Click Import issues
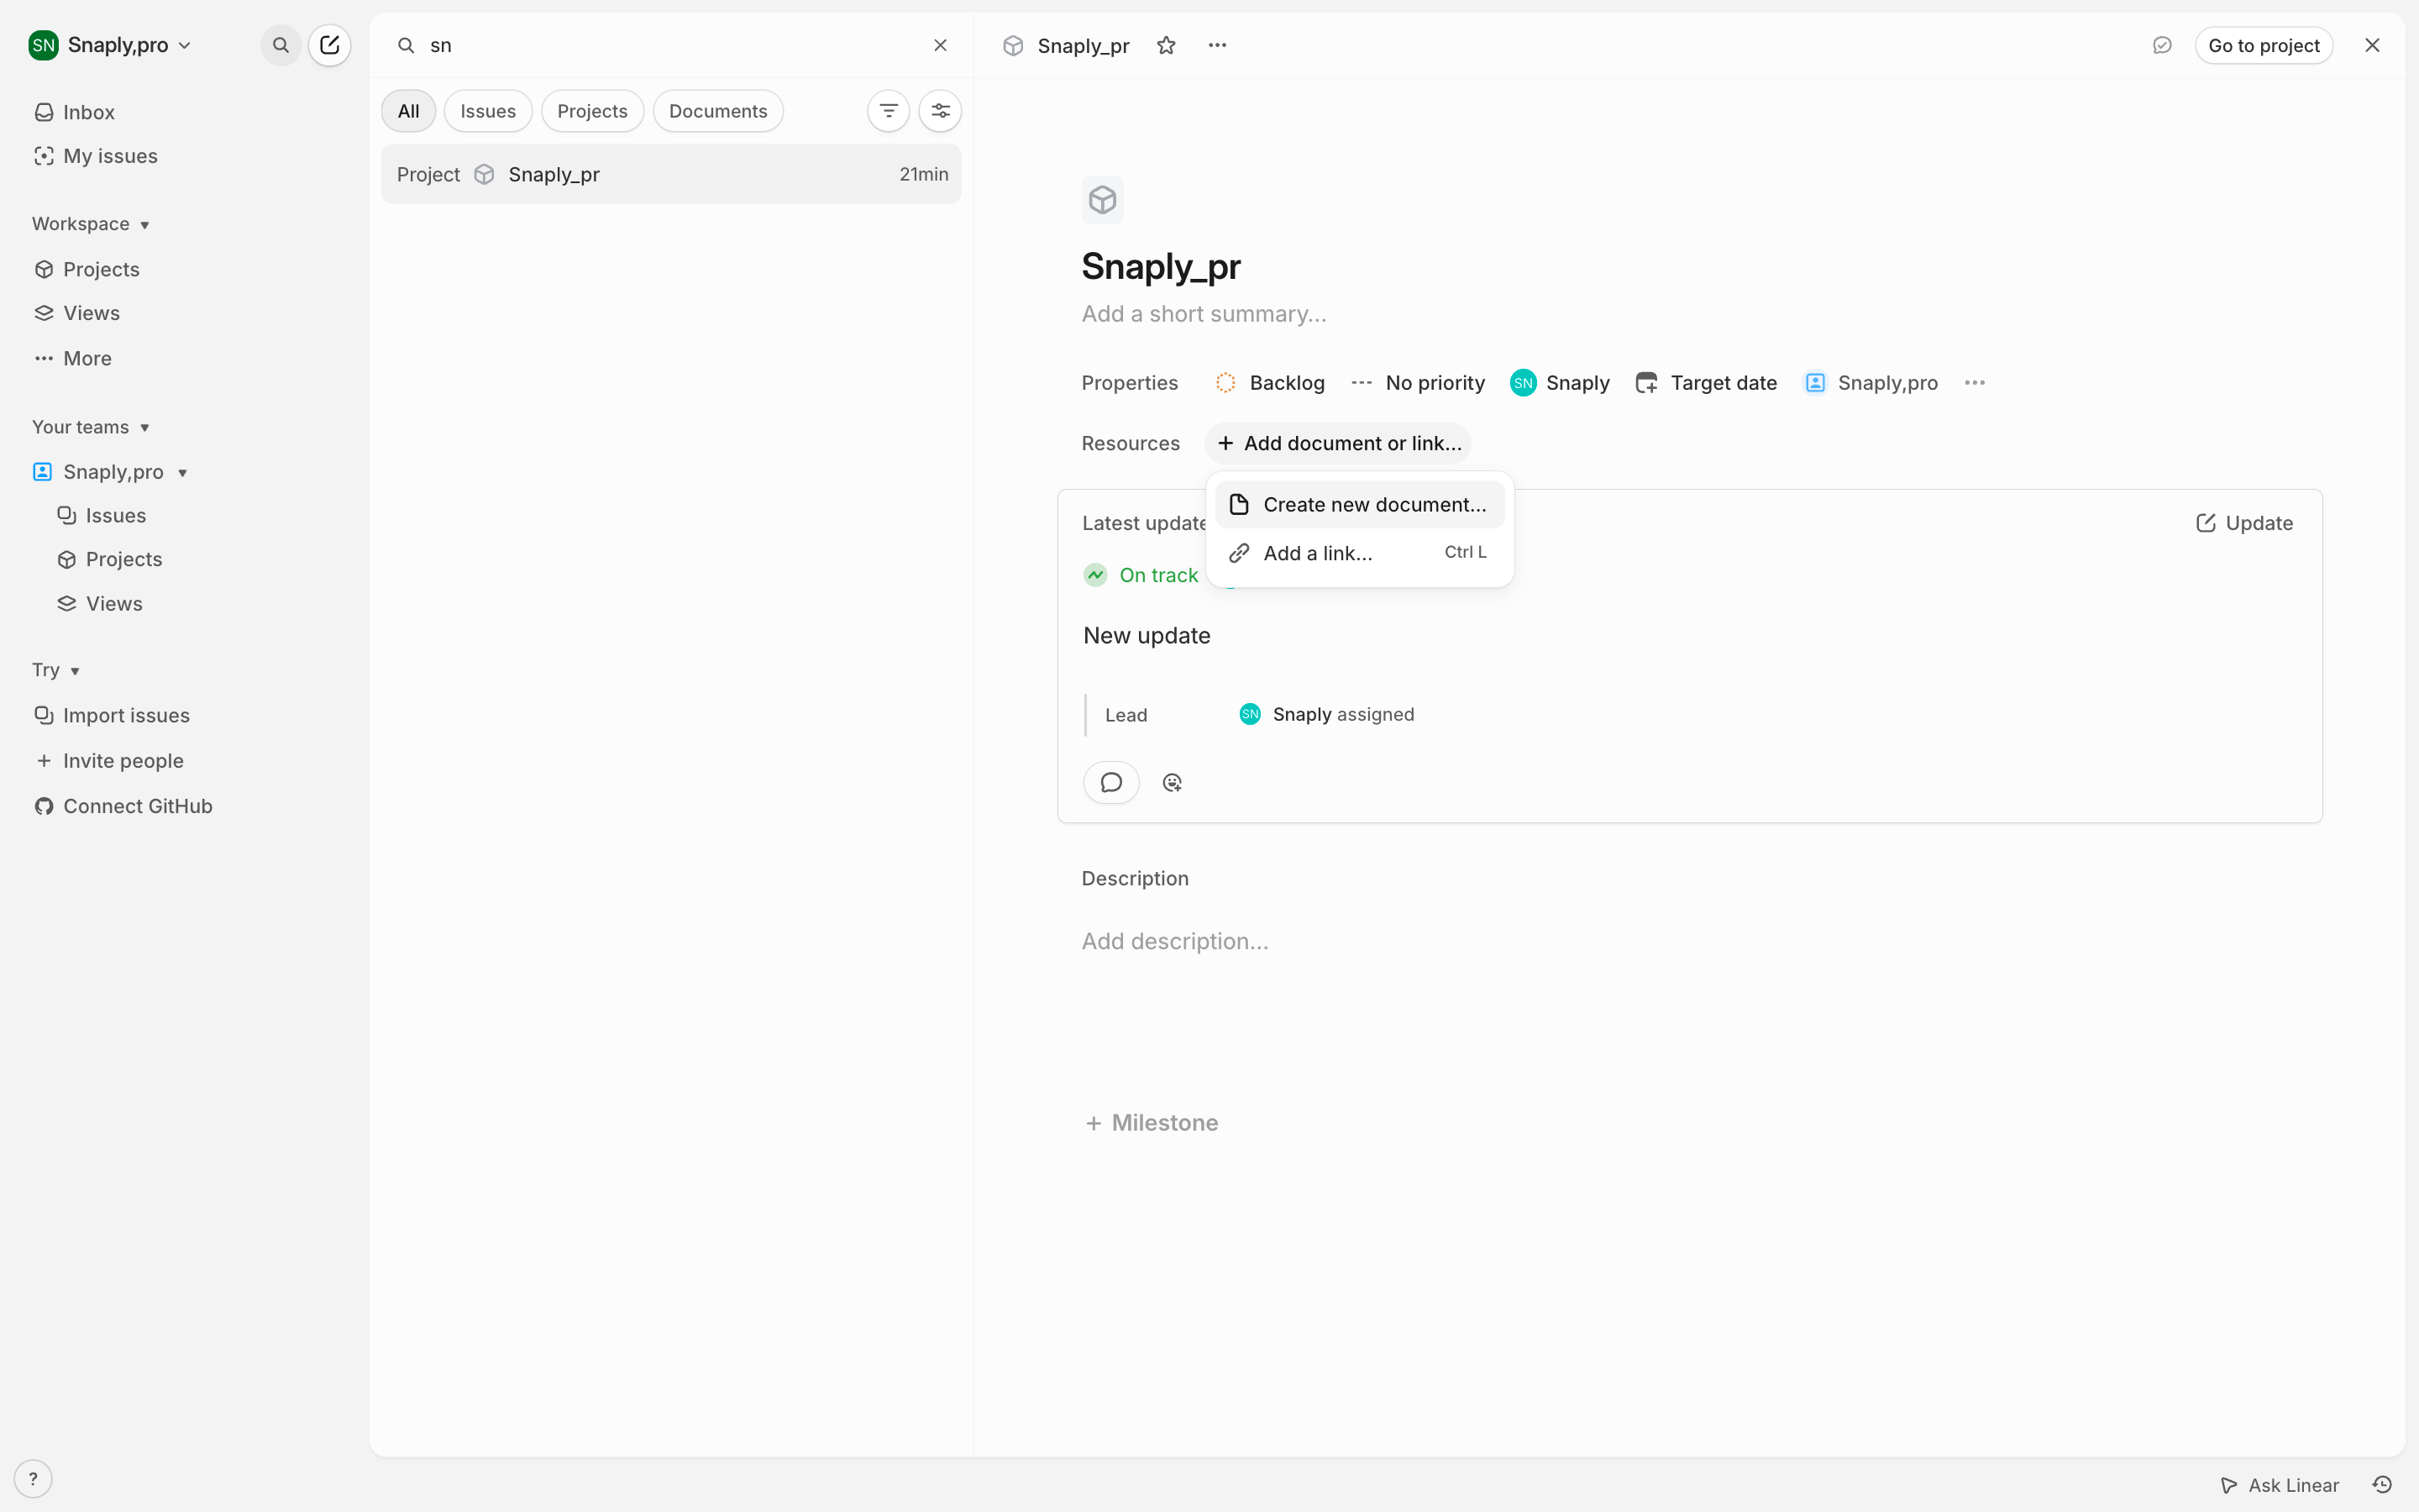The width and height of the screenshot is (2419, 1512). point(112,715)
